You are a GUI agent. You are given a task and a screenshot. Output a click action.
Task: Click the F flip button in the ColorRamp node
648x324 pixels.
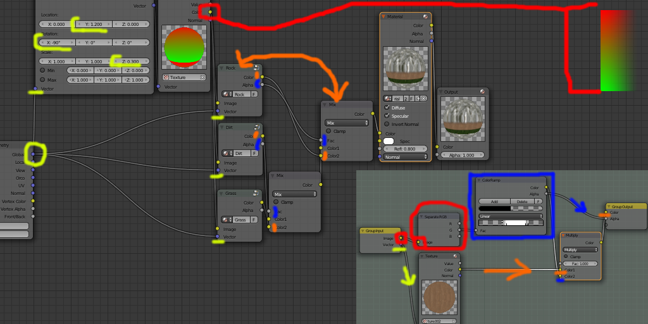pos(539,202)
